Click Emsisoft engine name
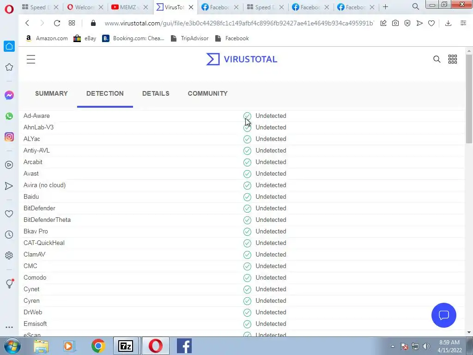 (35, 324)
